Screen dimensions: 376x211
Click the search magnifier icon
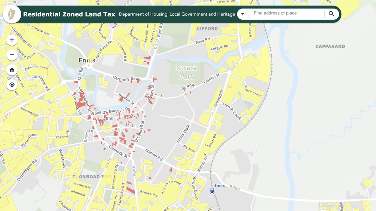[x=331, y=14]
